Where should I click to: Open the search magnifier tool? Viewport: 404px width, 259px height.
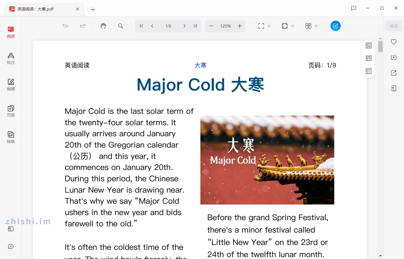(x=121, y=26)
